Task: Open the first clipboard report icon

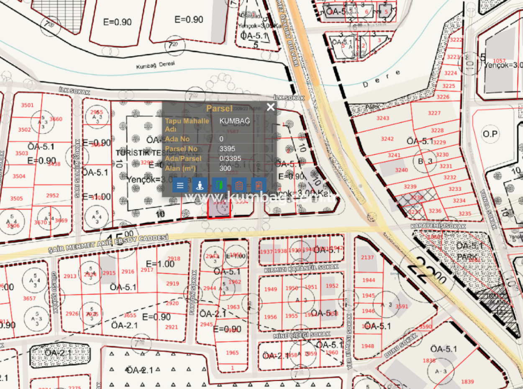Action: [238, 185]
